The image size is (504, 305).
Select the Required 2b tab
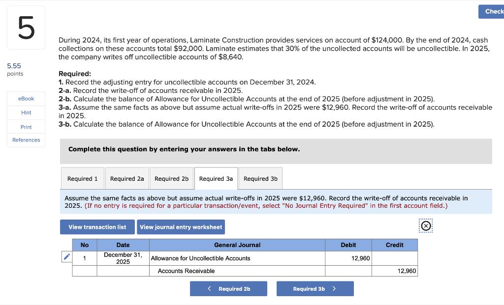coord(171,178)
